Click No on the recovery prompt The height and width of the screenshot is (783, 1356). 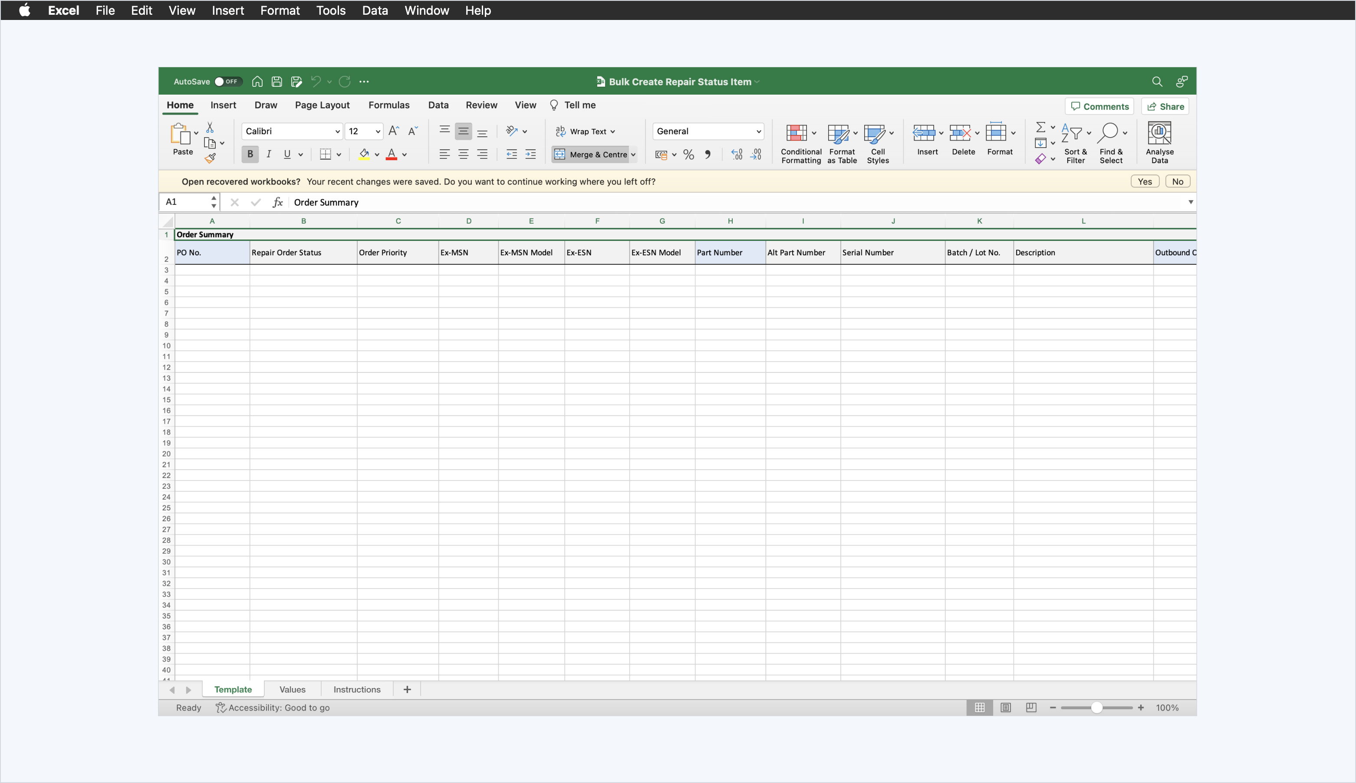pos(1178,181)
